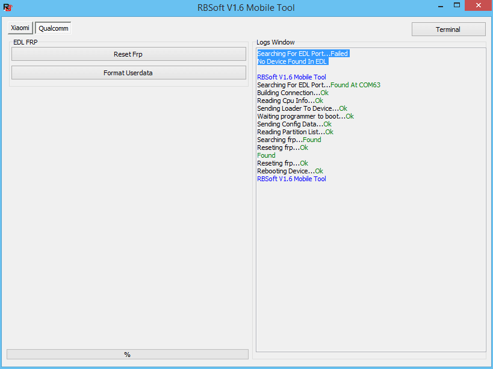Click the first blue 'RBSoft V1.6 Mobile Tool' line
The image size is (493, 369).
(291, 77)
